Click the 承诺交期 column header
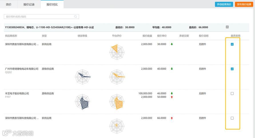This screenshot has height=138, width=255. 184,36
